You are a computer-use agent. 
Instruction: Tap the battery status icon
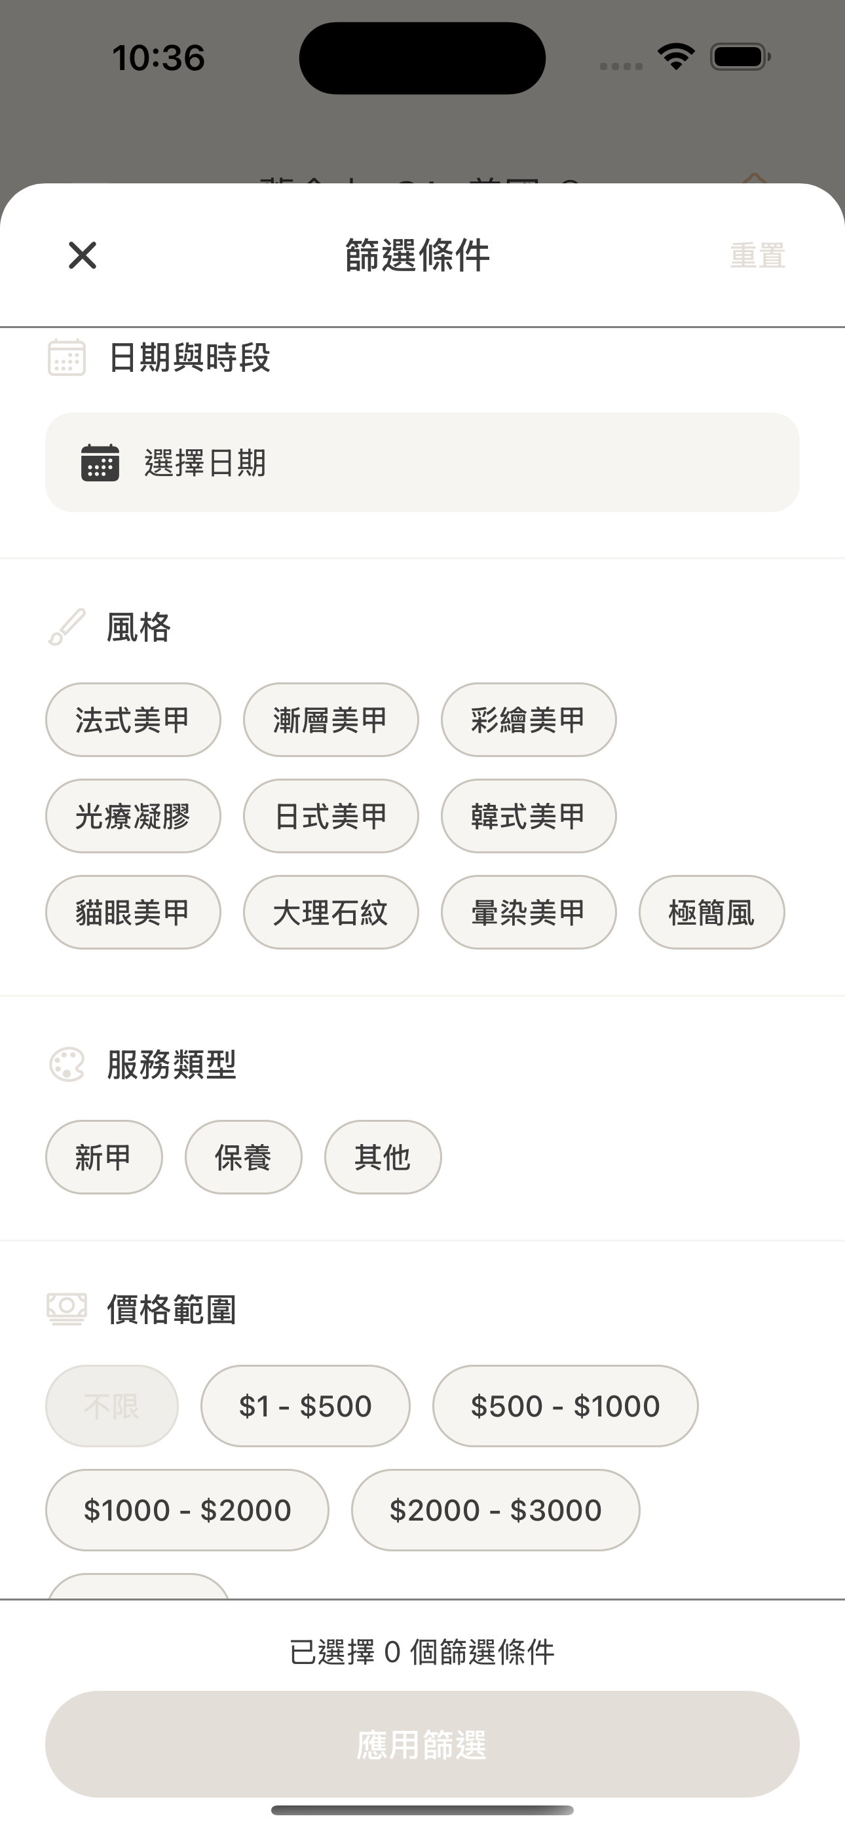pyautogui.click(x=740, y=57)
